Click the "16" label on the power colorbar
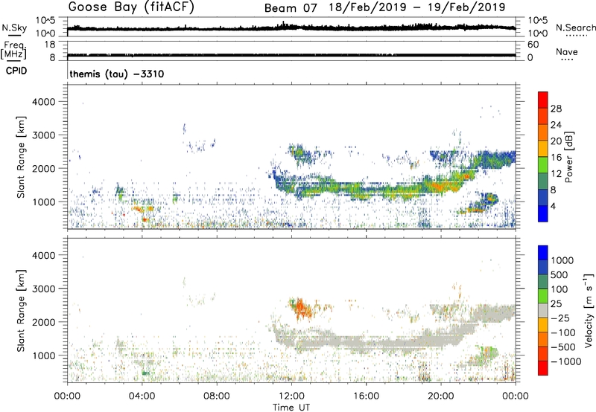 [x=556, y=158]
